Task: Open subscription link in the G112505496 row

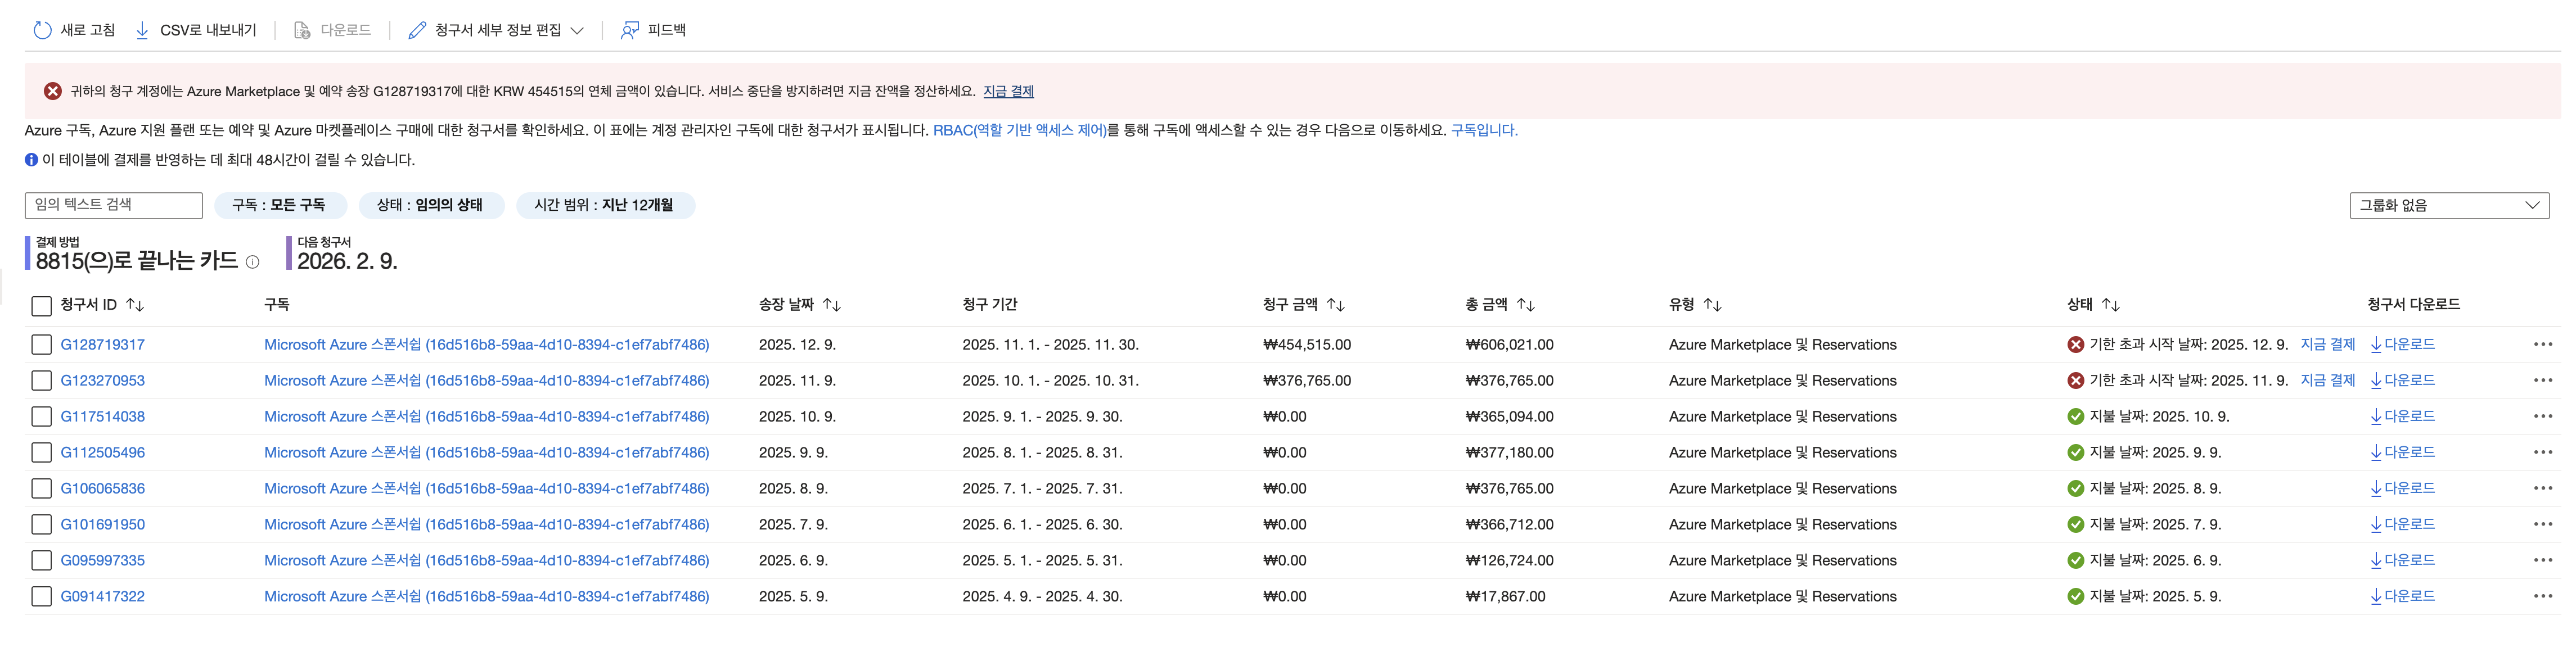Action: (486, 453)
